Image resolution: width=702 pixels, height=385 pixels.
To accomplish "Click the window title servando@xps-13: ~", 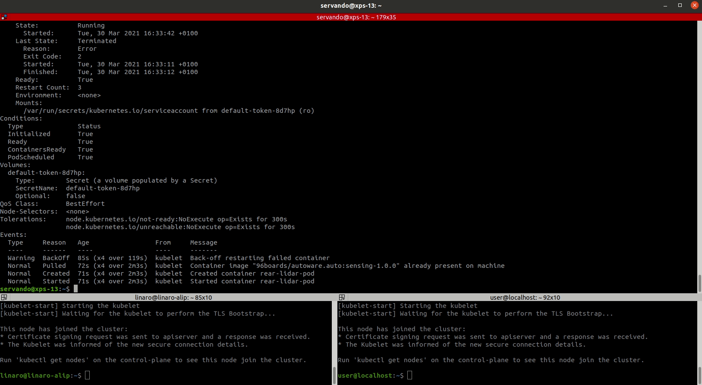I will (351, 6).
